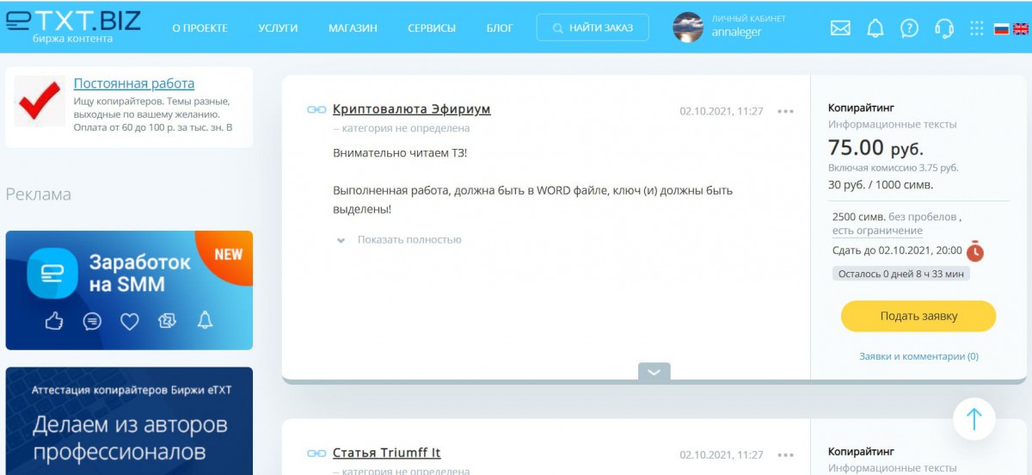Click comment icon on SMM banner
This screenshot has width=1032, height=475.
(92, 321)
